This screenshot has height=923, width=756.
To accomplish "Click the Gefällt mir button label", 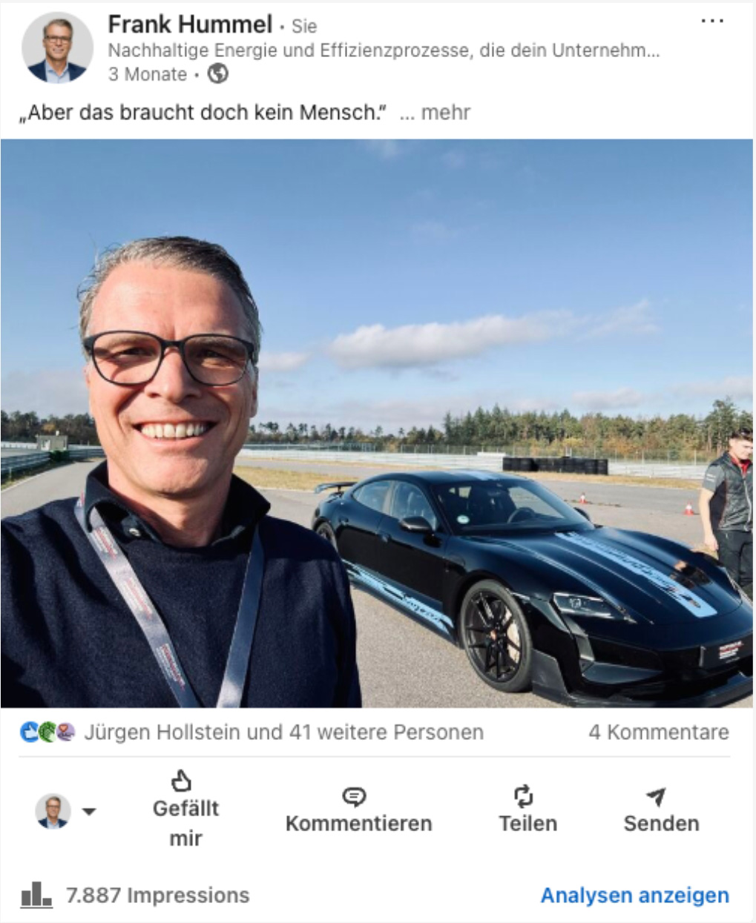I will point(185,823).
